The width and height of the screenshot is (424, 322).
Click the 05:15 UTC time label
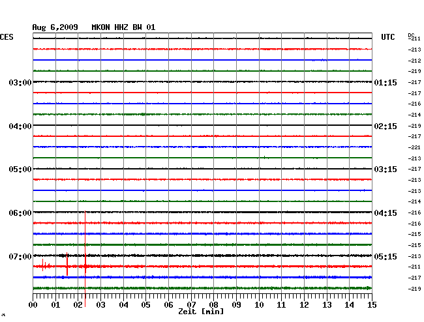386,256
